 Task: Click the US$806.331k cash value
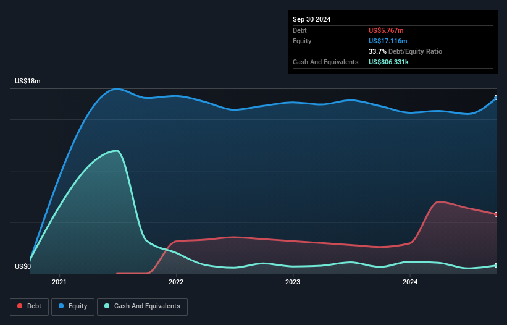tap(388, 62)
